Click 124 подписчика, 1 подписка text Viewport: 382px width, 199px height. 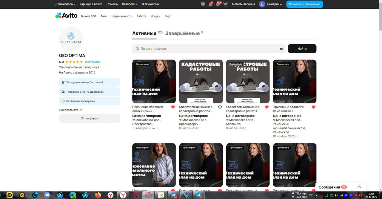coord(79,67)
